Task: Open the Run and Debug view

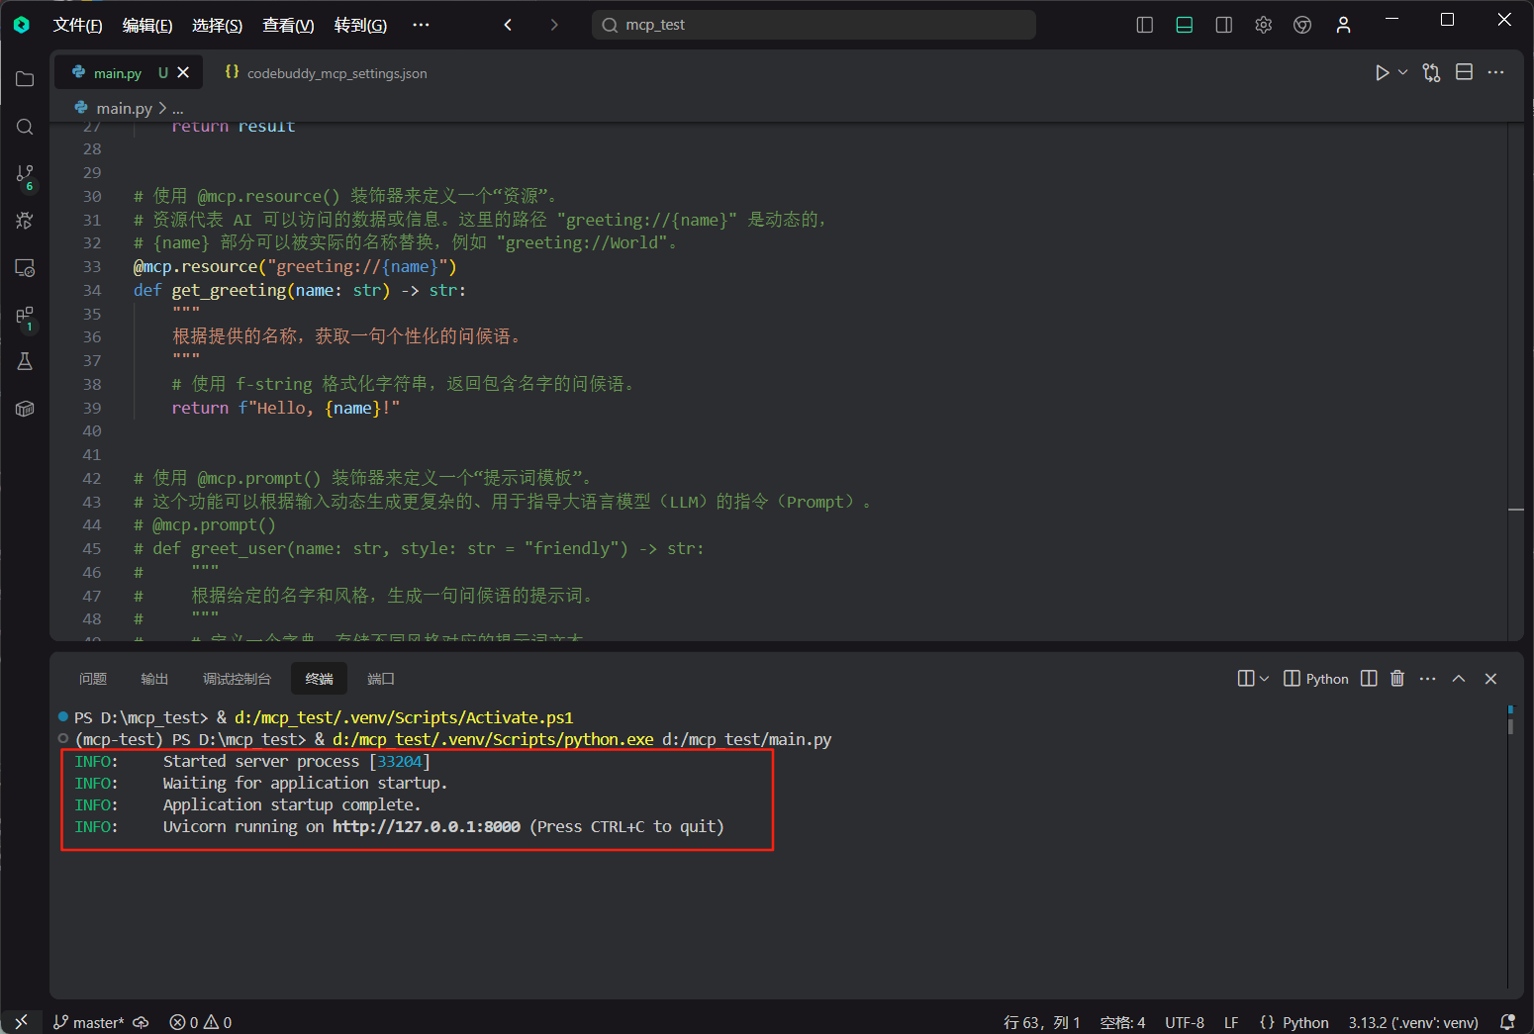Action: click(25, 221)
